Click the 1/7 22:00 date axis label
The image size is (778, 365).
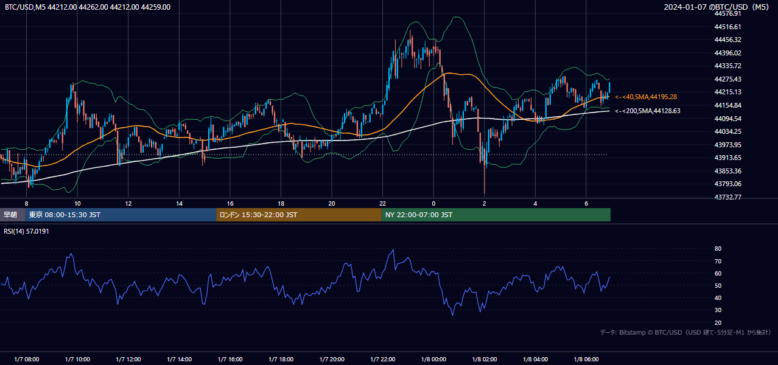(383, 360)
